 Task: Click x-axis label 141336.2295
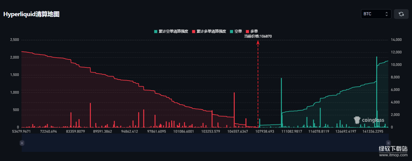pyautogui.click(x=373, y=131)
